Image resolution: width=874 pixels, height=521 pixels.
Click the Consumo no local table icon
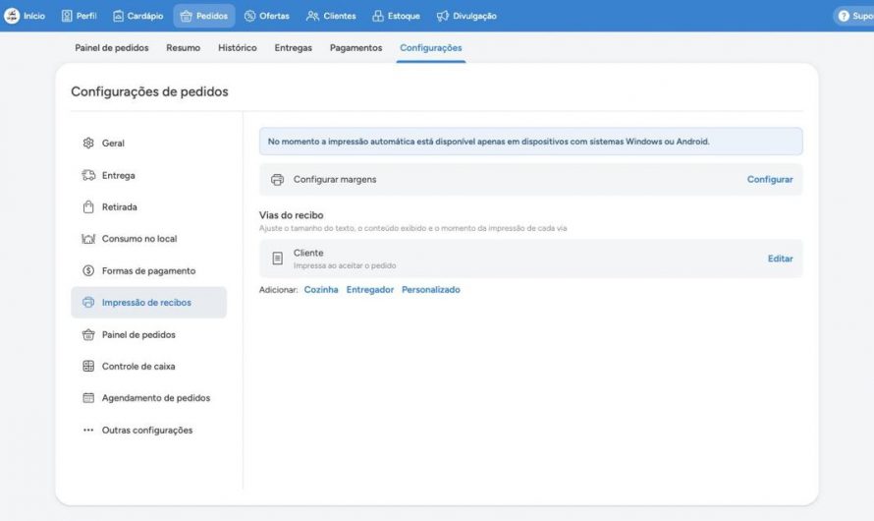pos(88,239)
